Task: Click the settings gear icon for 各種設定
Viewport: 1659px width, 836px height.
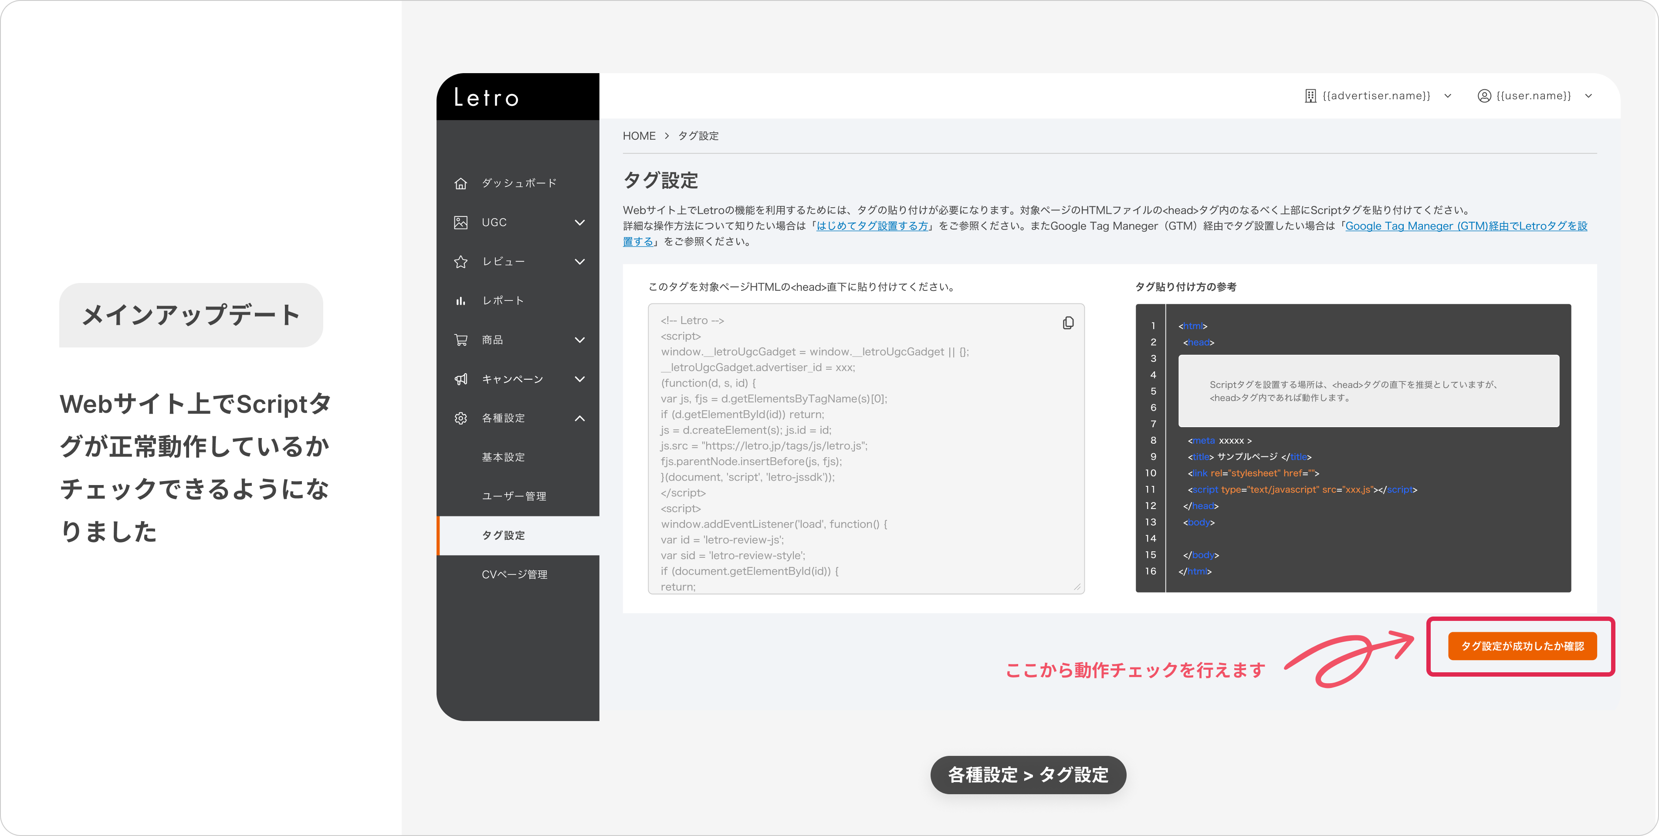Action: point(460,418)
